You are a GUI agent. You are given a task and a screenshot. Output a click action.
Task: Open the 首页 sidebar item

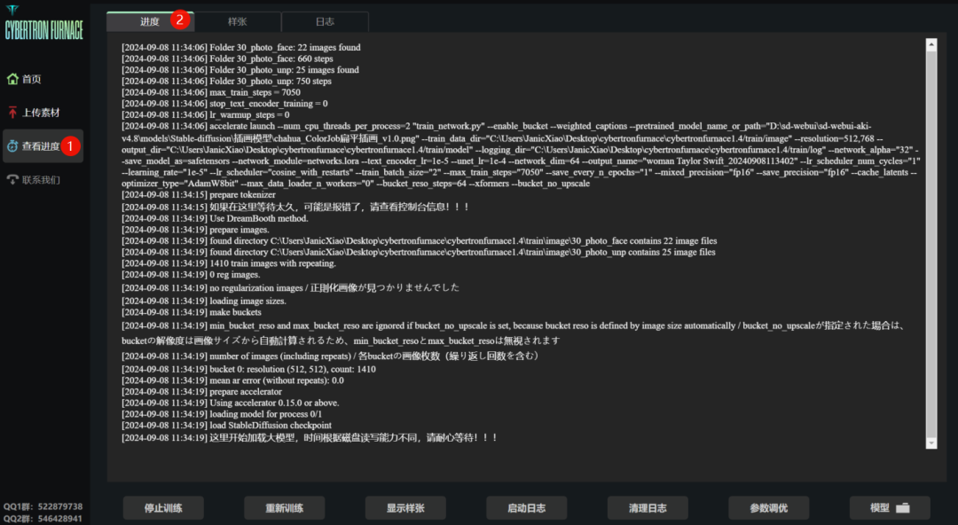click(43, 79)
